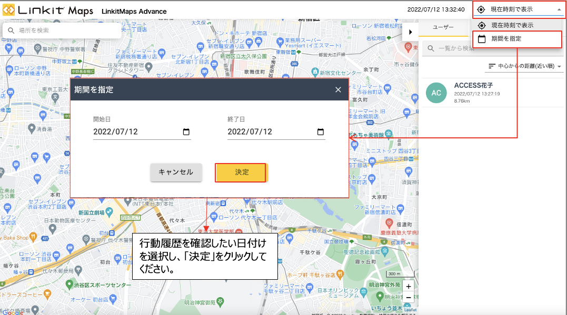Click the calendar icon beside 期間を指定
This screenshot has height=315, width=567.
[x=482, y=39]
